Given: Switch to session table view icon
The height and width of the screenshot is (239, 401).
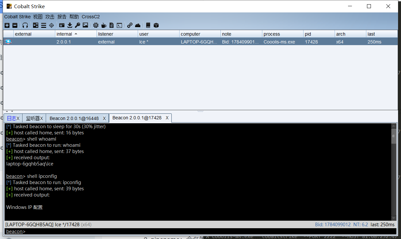Looking at the screenshot, I should pyautogui.click(x=44, y=25).
